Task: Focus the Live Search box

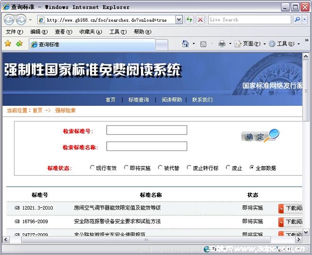Action: [x=250, y=20]
